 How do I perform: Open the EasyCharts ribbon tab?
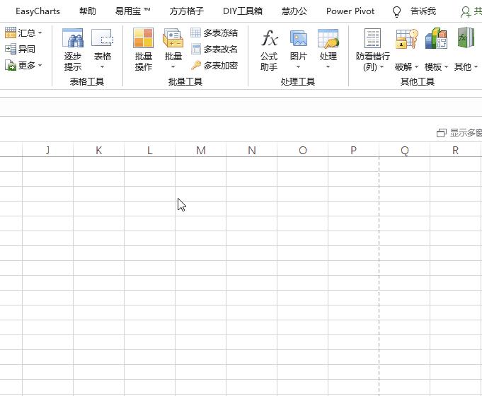click(x=38, y=11)
